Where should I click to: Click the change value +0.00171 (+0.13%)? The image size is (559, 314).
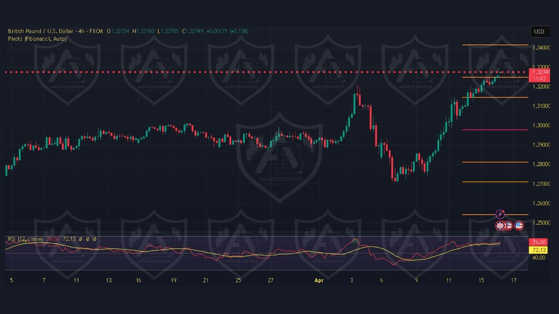pos(227,31)
